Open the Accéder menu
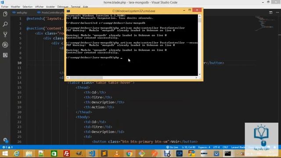Viewport: 281px width, 158px height. tap(50, 7)
